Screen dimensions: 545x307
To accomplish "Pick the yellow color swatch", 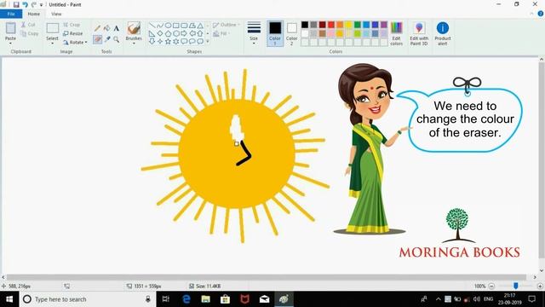I will (348, 25).
